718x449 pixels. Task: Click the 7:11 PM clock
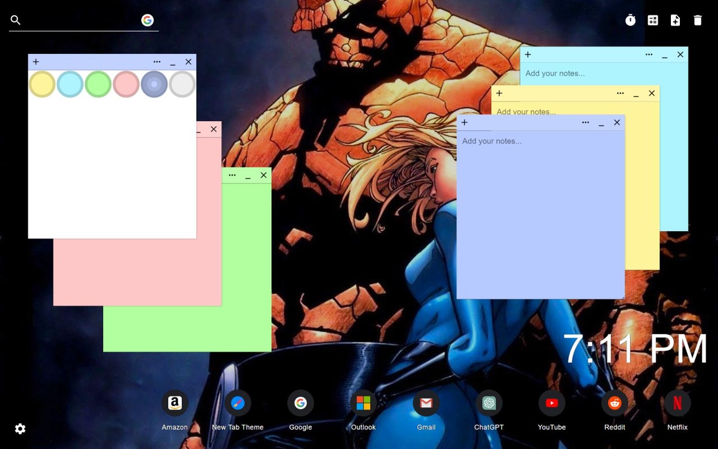point(636,349)
